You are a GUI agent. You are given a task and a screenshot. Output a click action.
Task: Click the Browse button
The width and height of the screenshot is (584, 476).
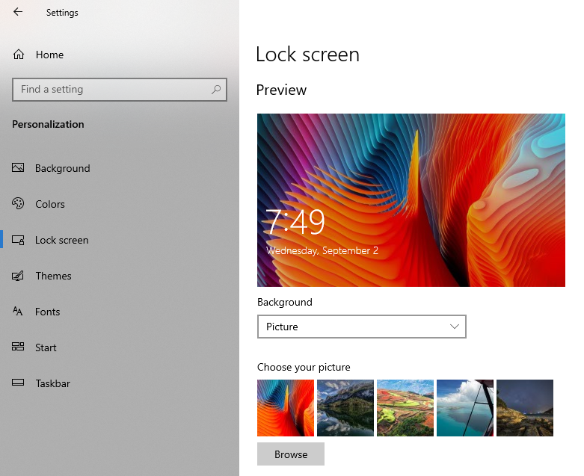pos(291,454)
